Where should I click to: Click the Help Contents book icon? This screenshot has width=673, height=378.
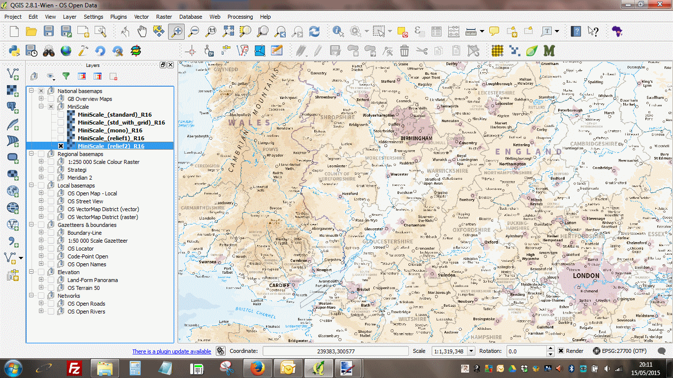[576, 31]
